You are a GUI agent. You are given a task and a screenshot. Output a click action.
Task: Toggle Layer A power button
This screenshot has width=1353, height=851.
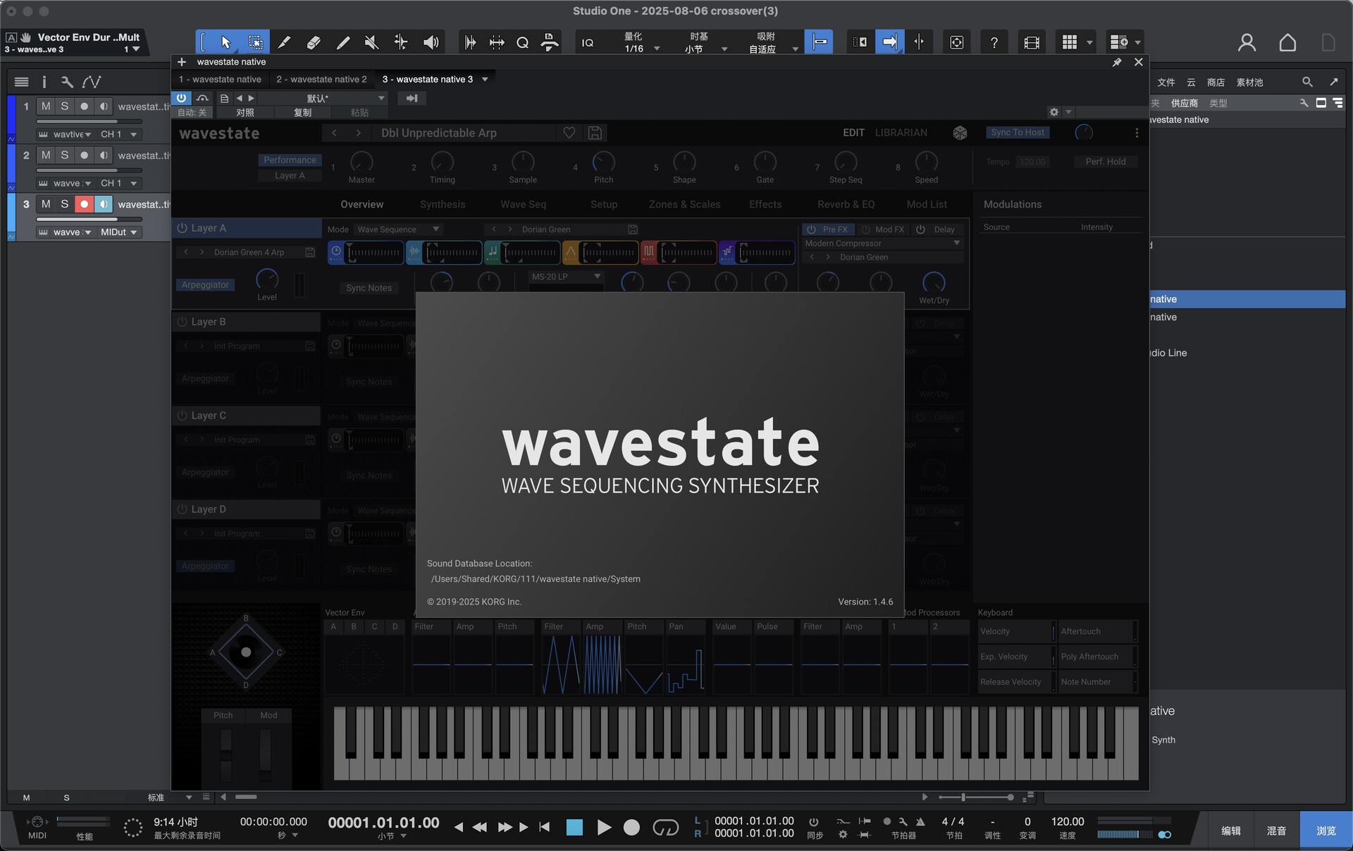(x=182, y=228)
